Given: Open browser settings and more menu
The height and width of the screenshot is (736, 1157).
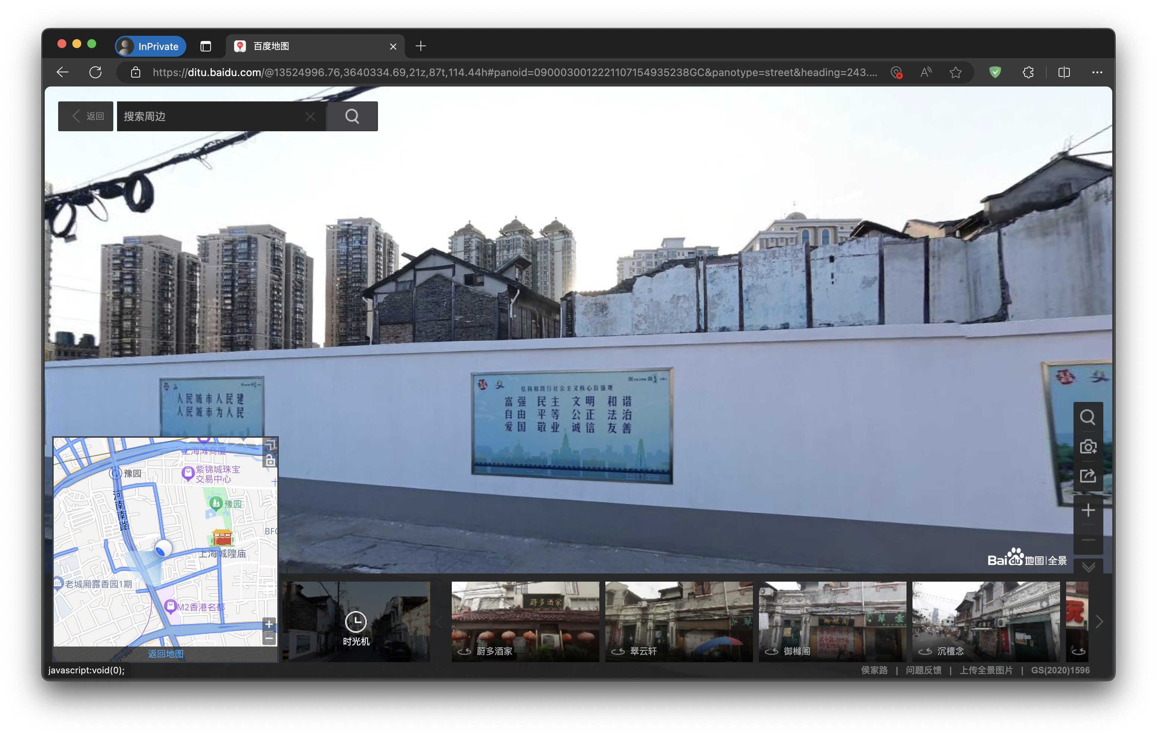Looking at the screenshot, I should (1097, 73).
